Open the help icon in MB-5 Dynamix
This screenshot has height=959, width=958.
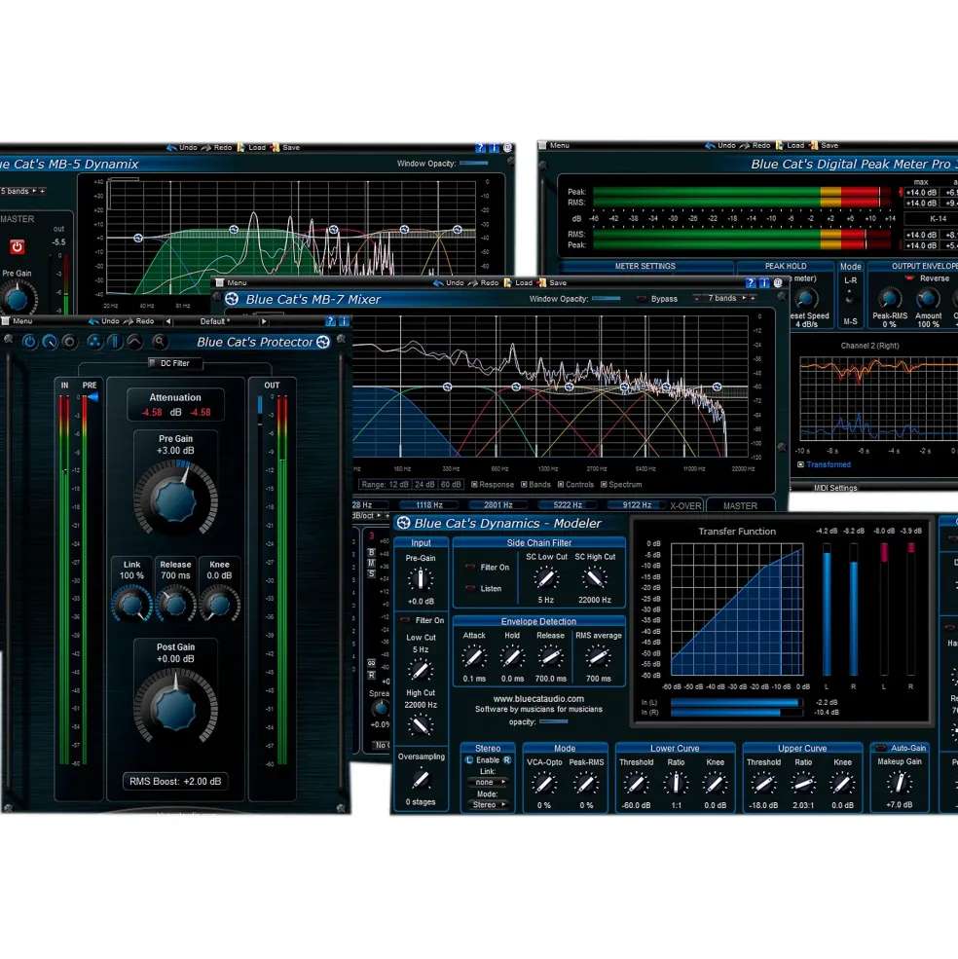(480, 147)
